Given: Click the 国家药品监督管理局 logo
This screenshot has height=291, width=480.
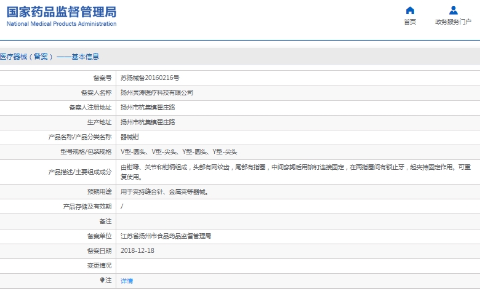Looking at the screenshot, I should tap(62, 12).
